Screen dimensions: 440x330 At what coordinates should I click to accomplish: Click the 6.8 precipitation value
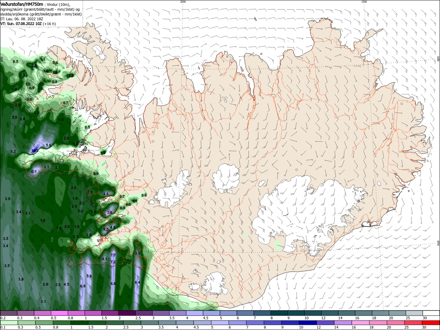pyautogui.click(x=83, y=286)
